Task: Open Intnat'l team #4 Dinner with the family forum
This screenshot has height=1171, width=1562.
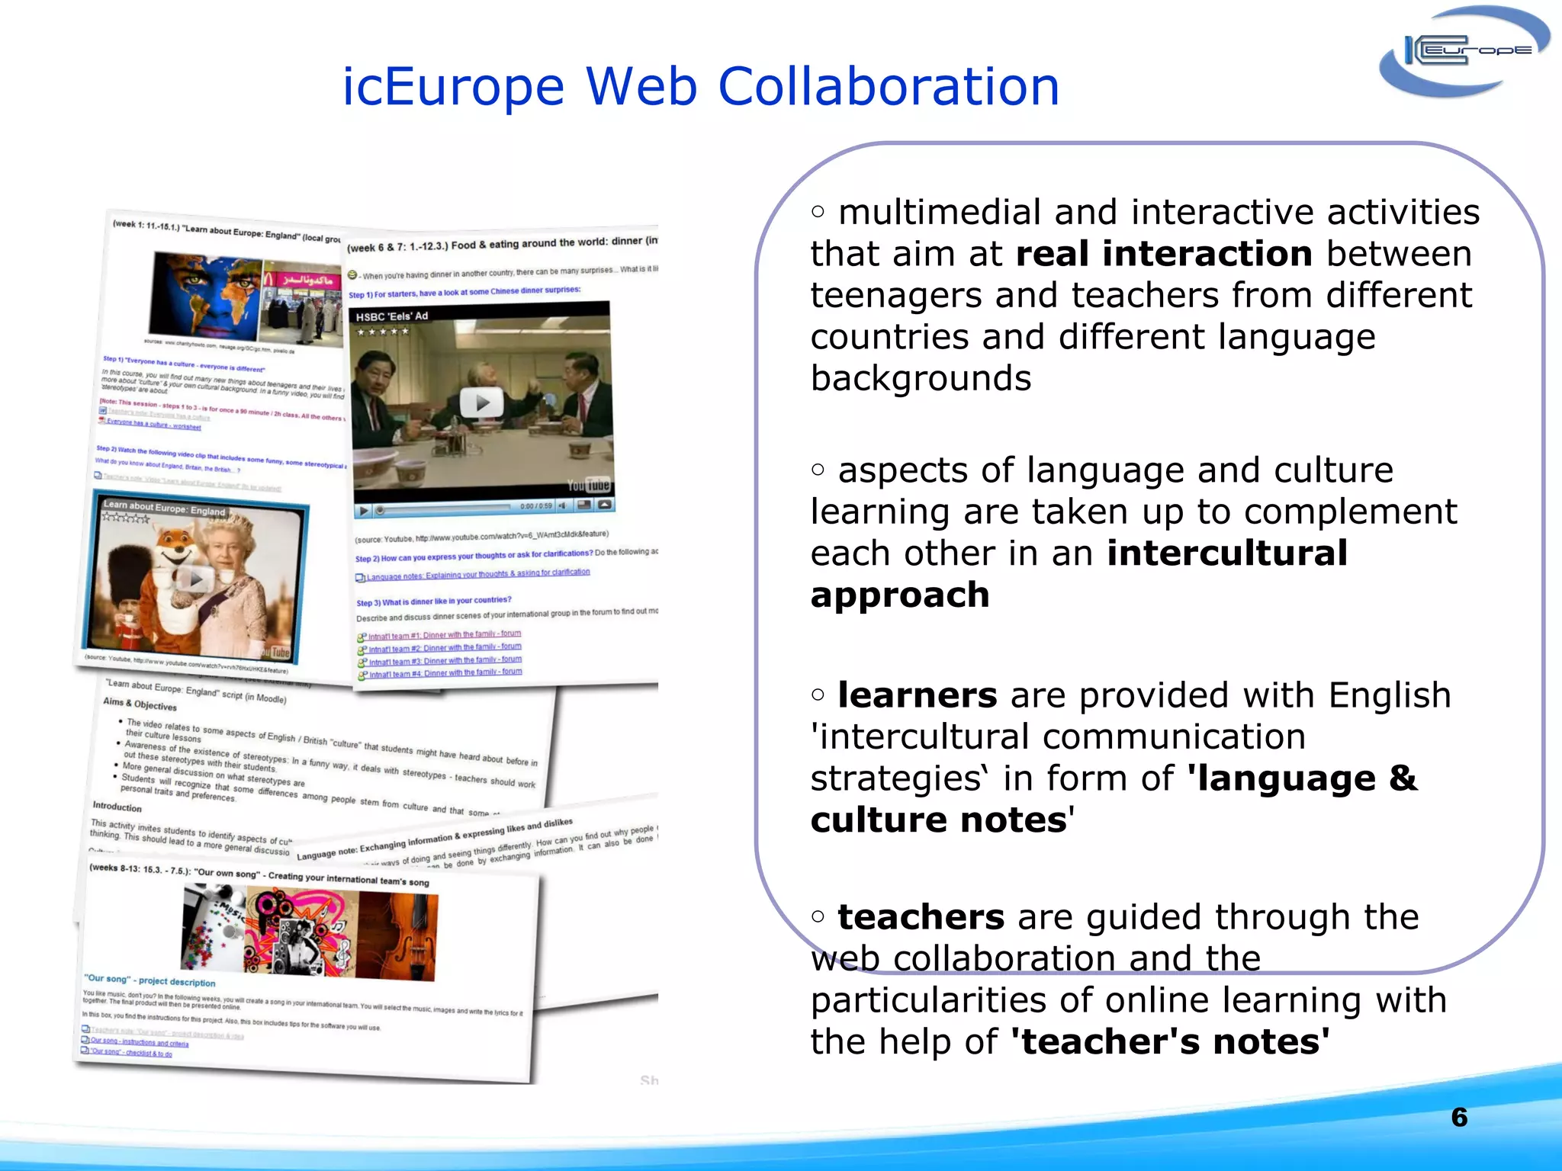Action: click(445, 673)
